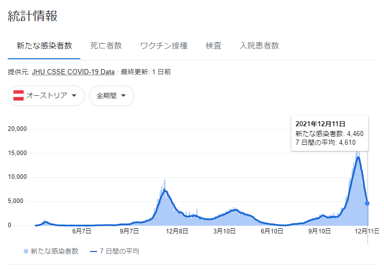Click the 7 日間の平均 legend line
Screen dimensions: 384x269
click(x=94, y=251)
